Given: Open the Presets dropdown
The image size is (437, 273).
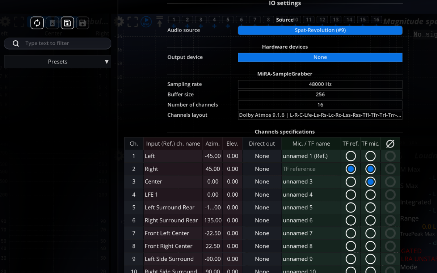Looking at the screenshot, I should (58, 62).
